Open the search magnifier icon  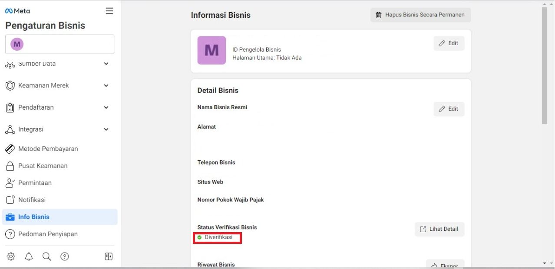[x=46, y=256]
